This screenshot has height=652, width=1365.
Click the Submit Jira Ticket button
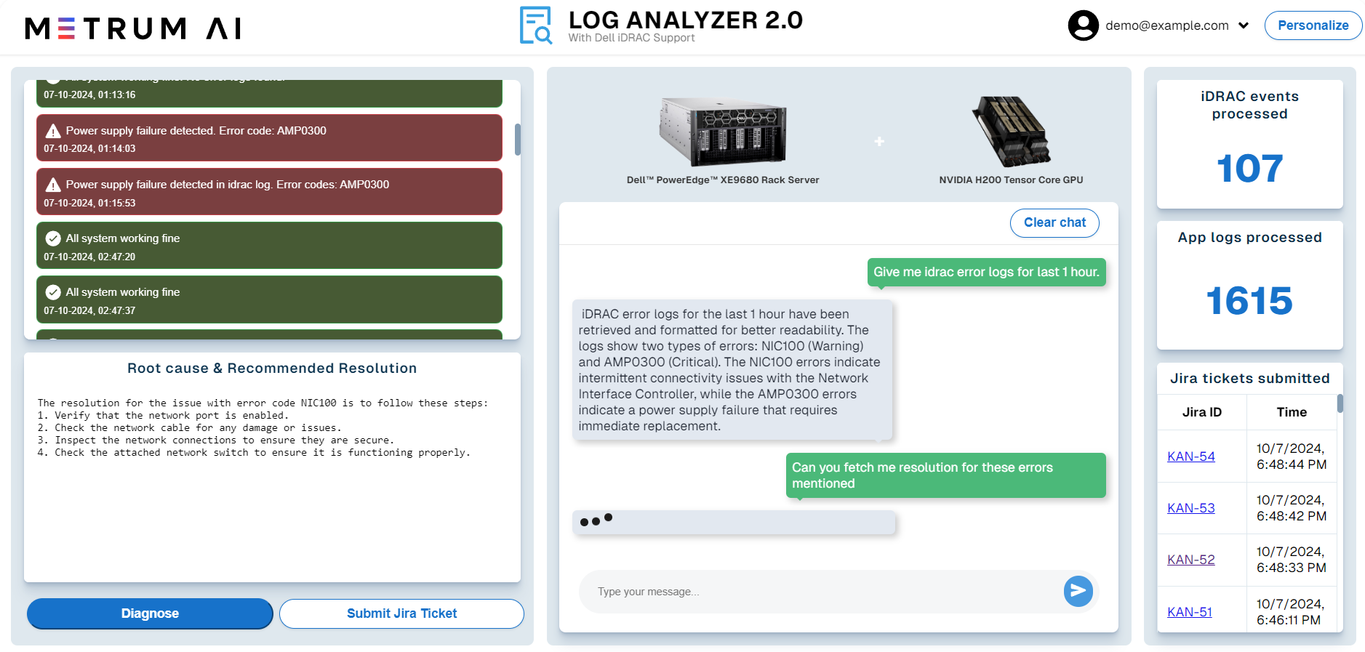(x=401, y=613)
